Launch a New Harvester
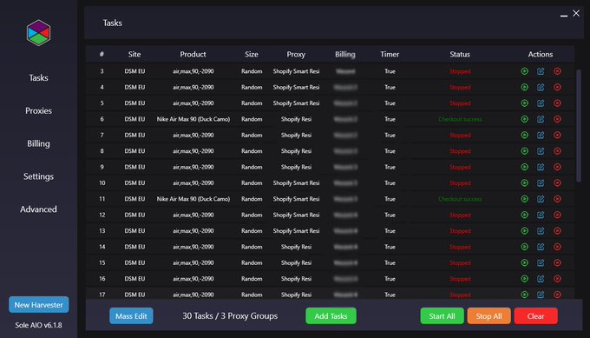Image resolution: width=590 pixels, height=338 pixels. [x=39, y=305]
